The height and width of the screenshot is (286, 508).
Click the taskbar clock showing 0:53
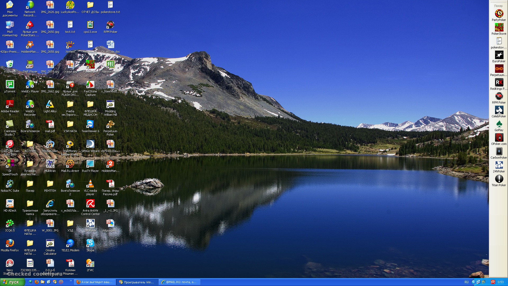(x=501, y=282)
